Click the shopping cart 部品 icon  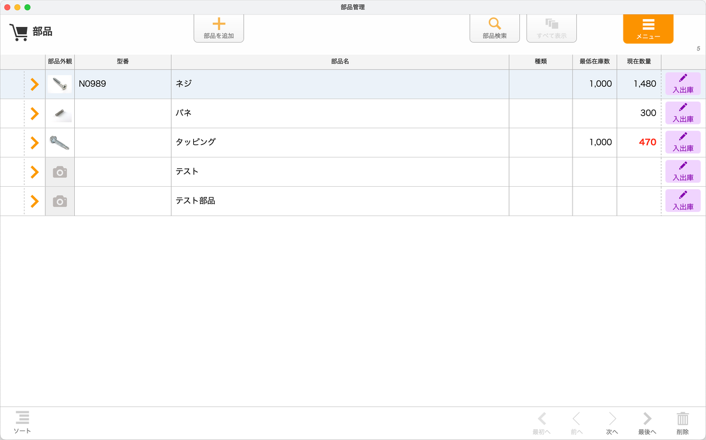pyautogui.click(x=19, y=32)
